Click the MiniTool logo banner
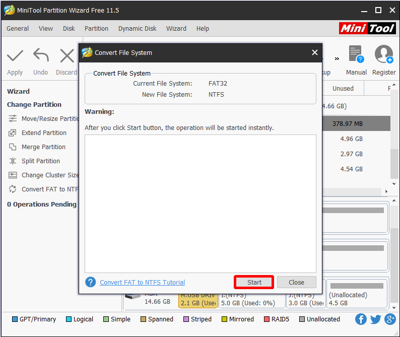This screenshot has height=337, width=400. click(367, 28)
